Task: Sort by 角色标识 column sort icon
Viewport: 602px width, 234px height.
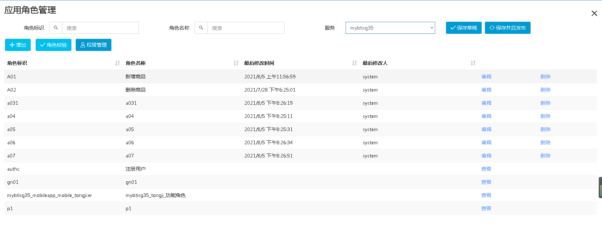Action: pyautogui.click(x=117, y=63)
